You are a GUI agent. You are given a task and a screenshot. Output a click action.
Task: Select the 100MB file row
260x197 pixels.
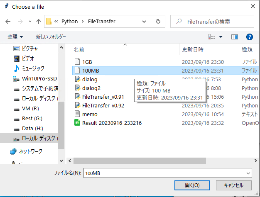pos(165,71)
